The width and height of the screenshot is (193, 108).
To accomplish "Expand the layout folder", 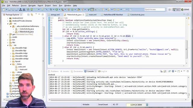I will [11, 61].
